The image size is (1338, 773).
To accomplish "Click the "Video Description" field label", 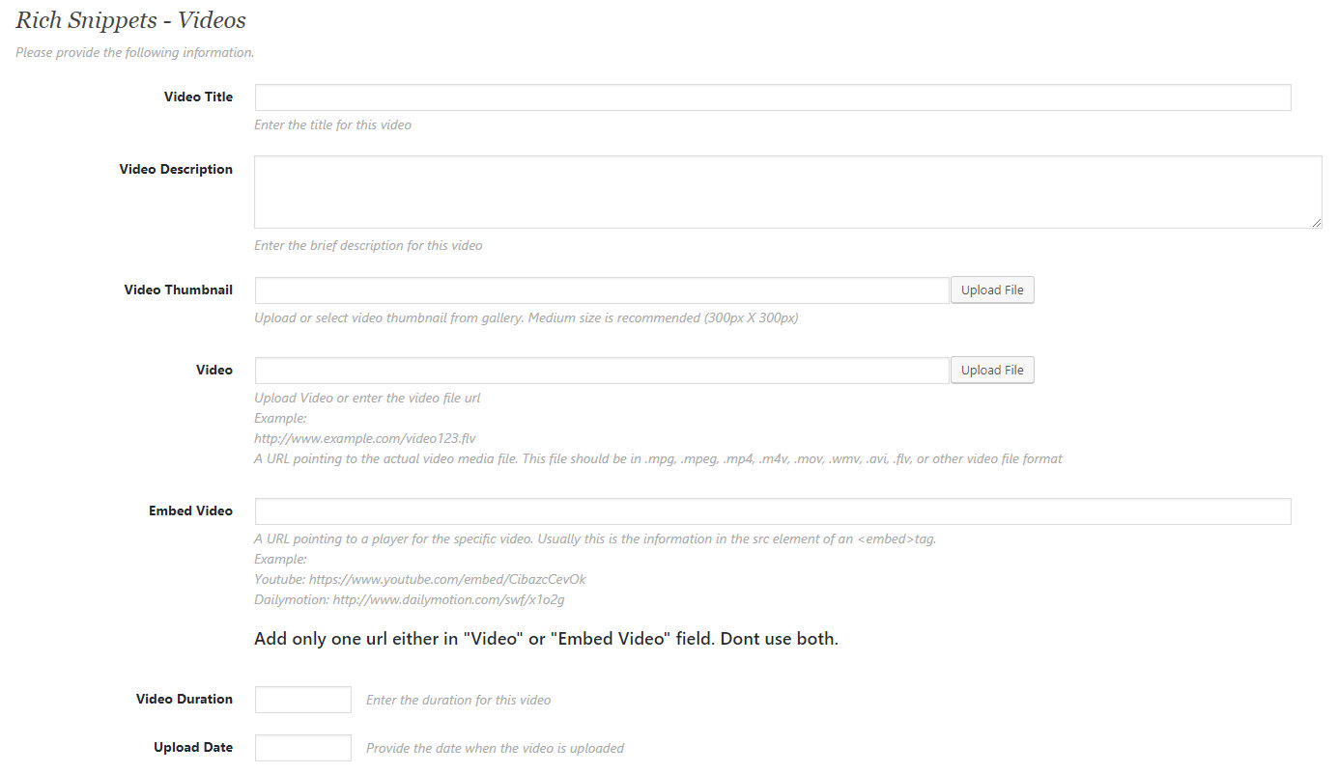I will click(x=176, y=170).
